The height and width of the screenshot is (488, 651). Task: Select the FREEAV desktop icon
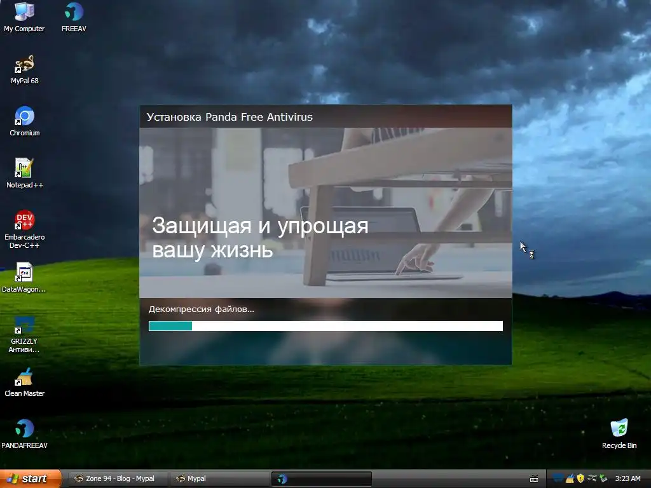[74, 17]
